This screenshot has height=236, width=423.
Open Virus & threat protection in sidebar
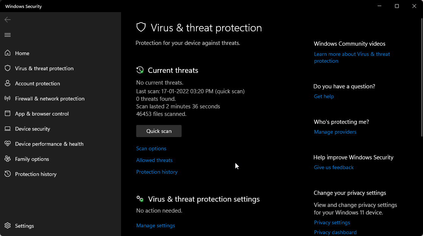pos(44,68)
